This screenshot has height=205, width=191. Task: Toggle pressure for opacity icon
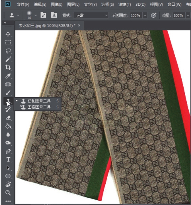(x=154, y=15)
